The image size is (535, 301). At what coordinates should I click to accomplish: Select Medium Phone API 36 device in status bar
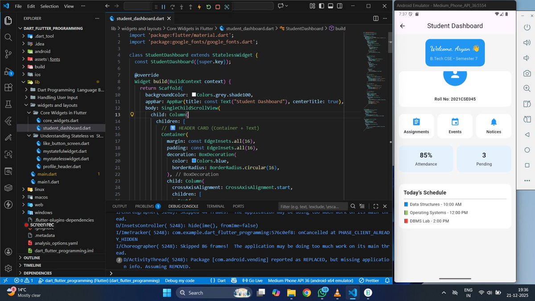[x=311, y=280]
